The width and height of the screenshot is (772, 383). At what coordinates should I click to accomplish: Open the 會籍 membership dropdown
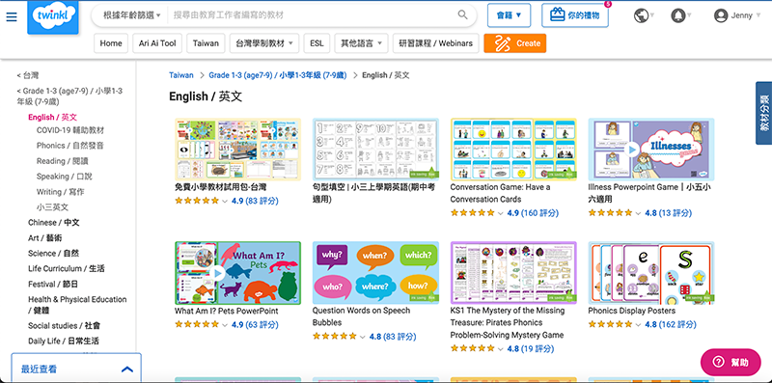pyautogui.click(x=510, y=15)
